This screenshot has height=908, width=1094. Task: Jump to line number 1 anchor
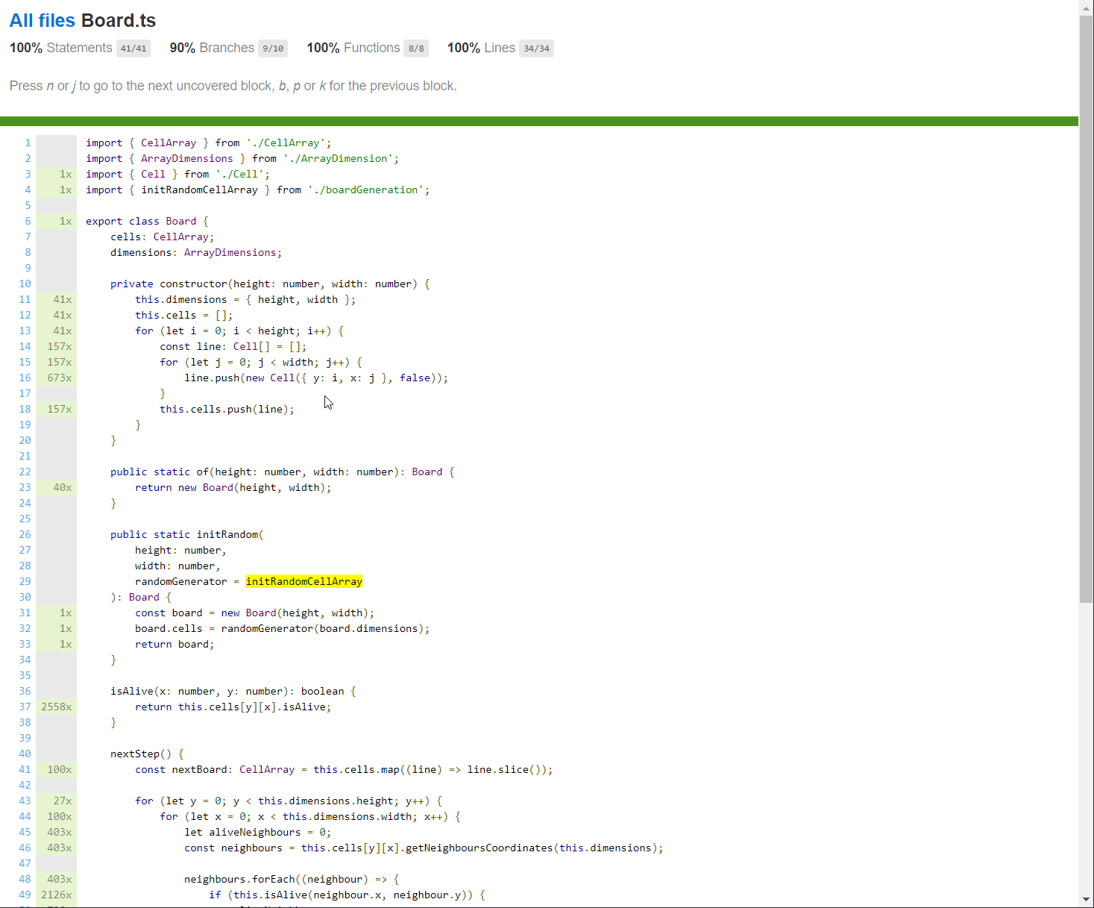pyautogui.click(x=28, y=143)
